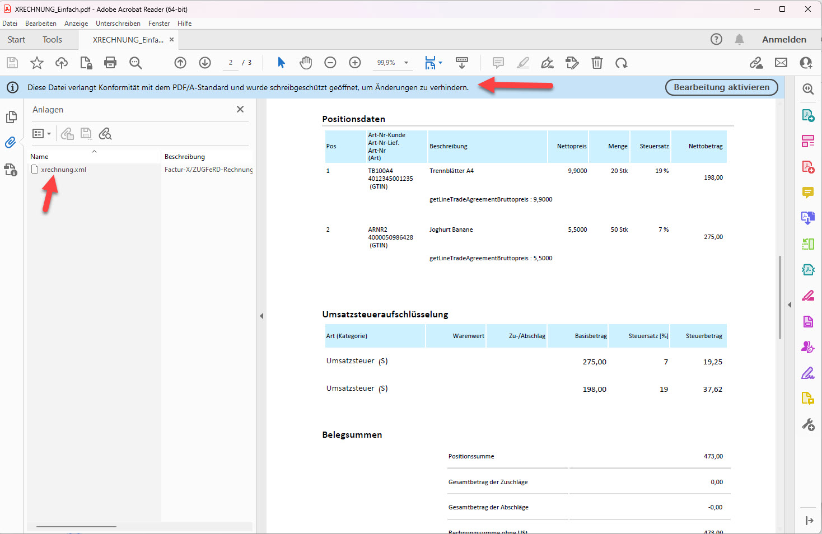Open the yellow Comment tool in the right pane
The width and height of the screenshot is (822, 534).
point(808,193)
